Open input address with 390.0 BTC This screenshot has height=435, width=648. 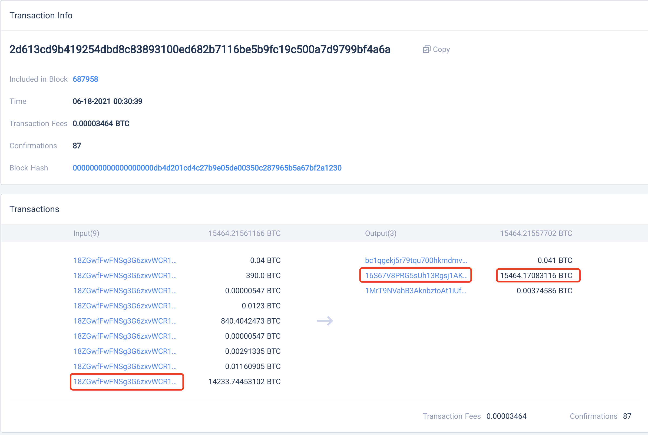click(125, 275)
